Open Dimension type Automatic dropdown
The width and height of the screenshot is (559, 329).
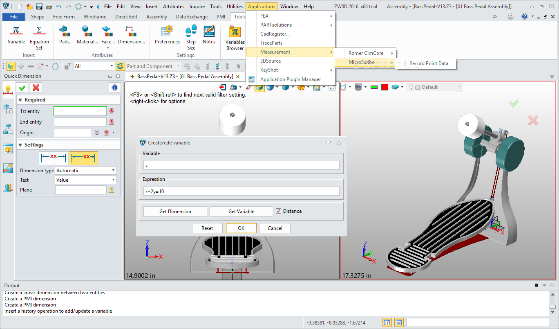[x=86, y=171]
